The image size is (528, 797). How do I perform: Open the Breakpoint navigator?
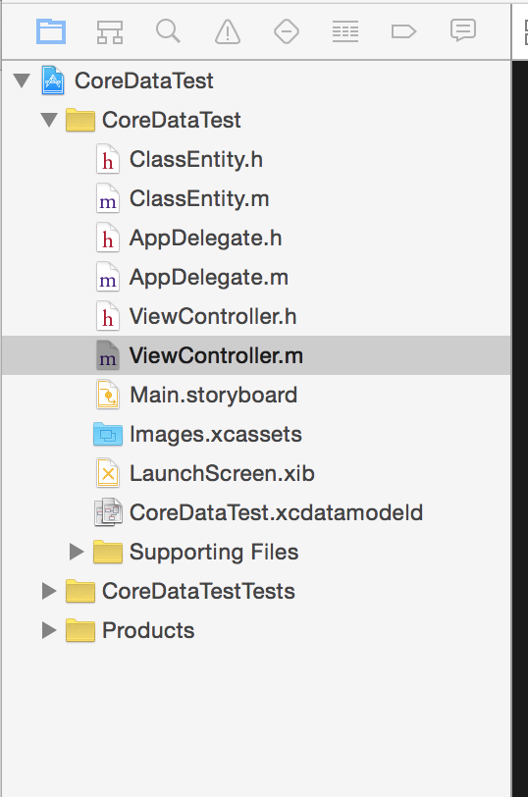(x=403, y=31)
